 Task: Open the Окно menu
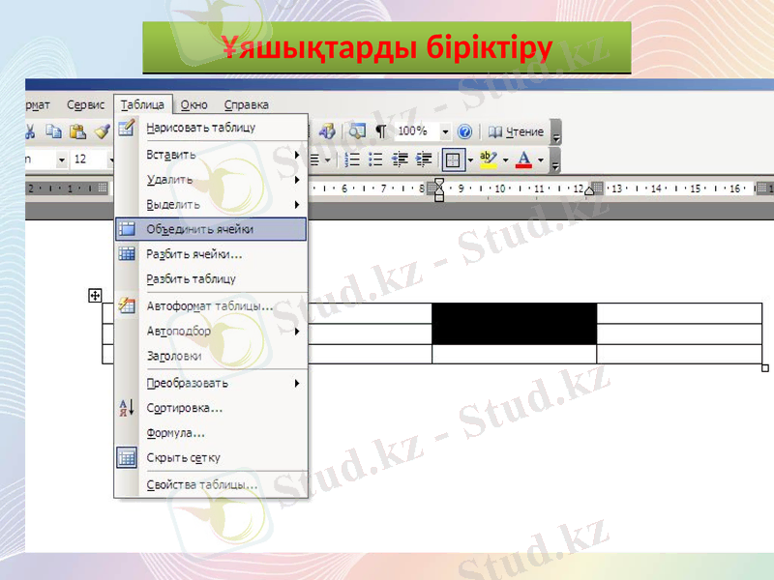(x=195, y=104)
